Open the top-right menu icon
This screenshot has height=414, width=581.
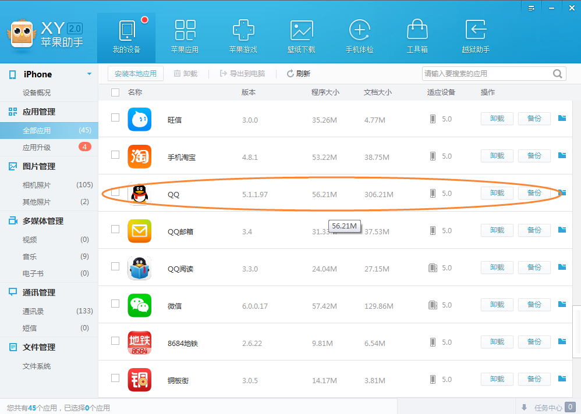(x=532, y=8)
